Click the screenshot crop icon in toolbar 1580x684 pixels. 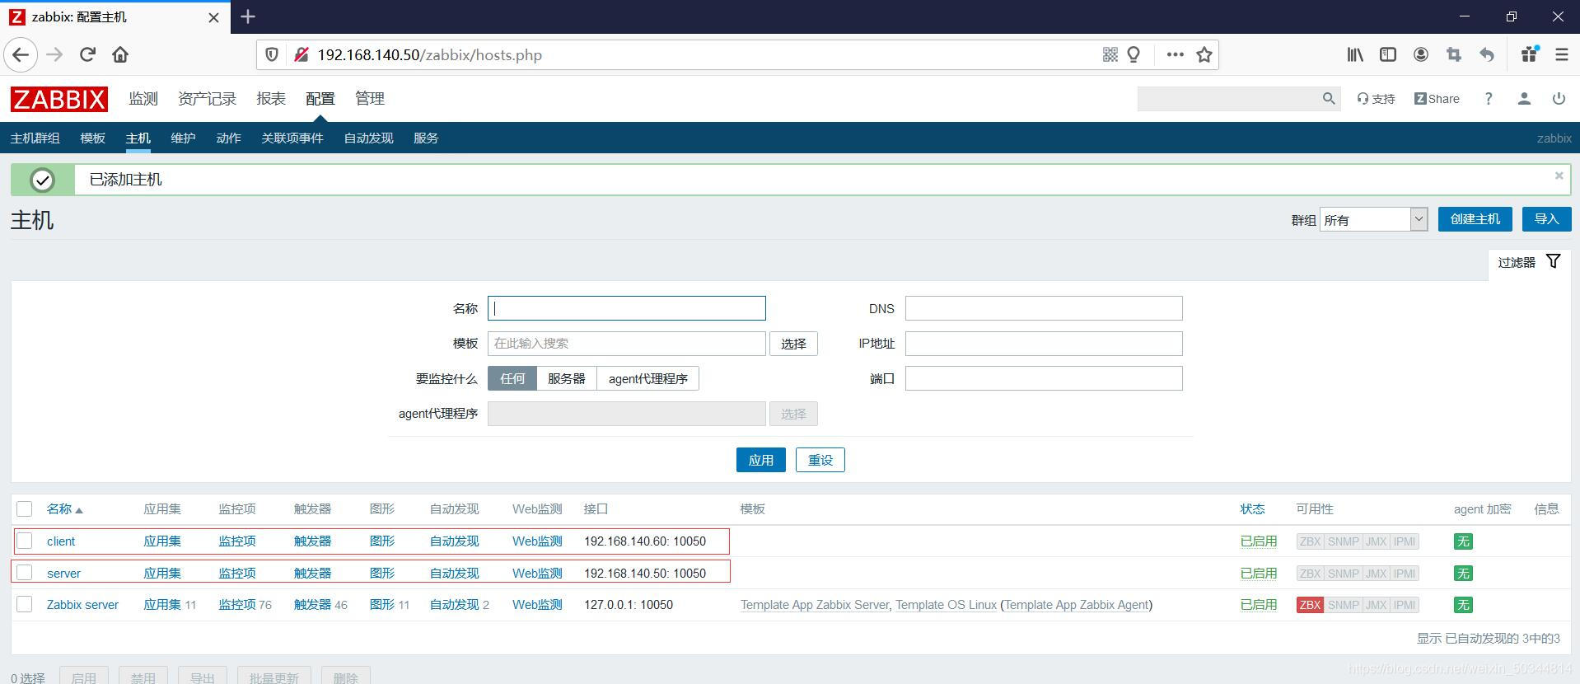pyautogui.click(x=1454, y=55)
